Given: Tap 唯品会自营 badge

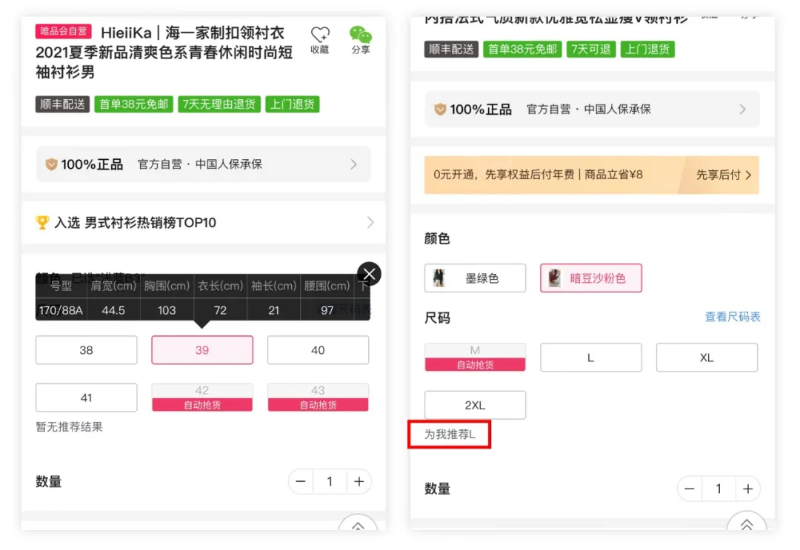Looking at the screenshot, I should pyautogui.click(x=63, y=31).
